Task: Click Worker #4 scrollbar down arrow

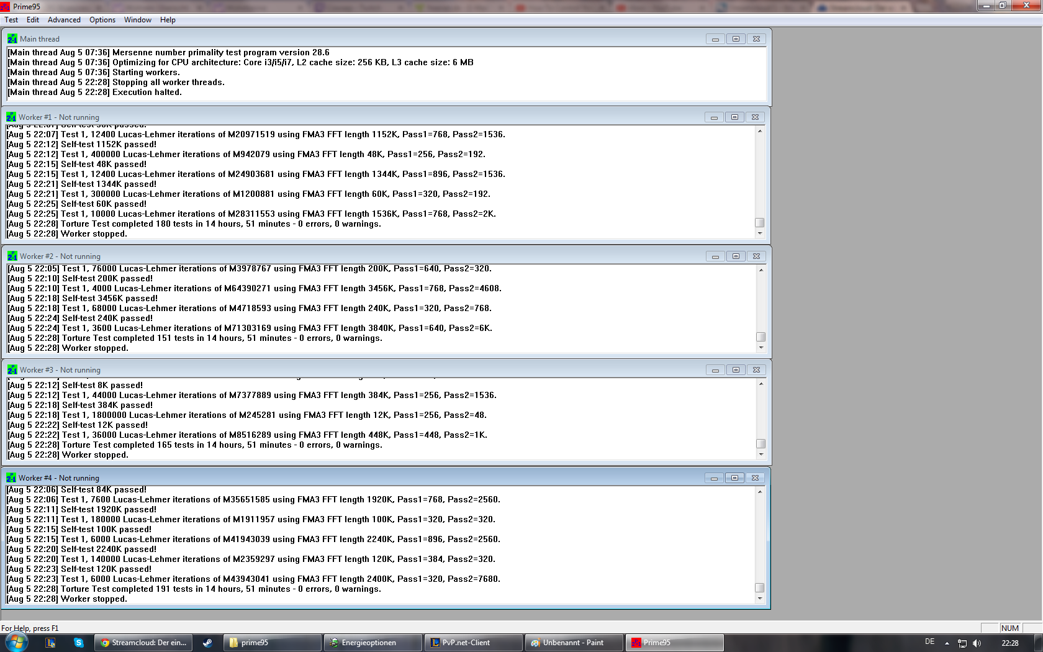Action: coord(759,599)
